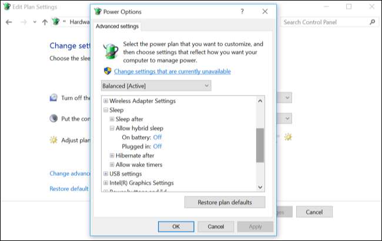Open the Balanced [Active] power plan dropdown
This screenshot has height=241, width=382.
[x=156, y=86]
